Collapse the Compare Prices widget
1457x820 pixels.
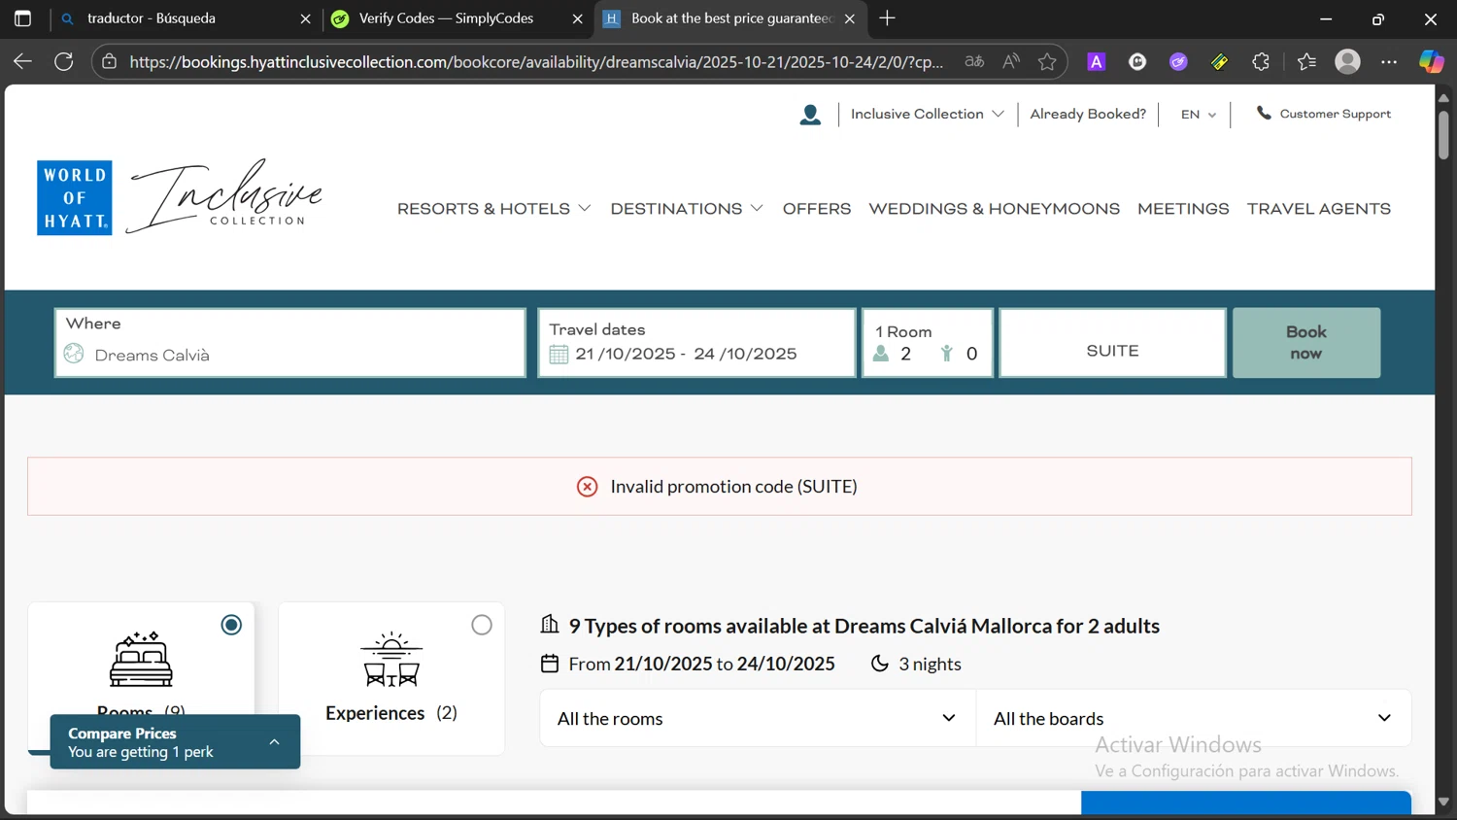[275, 742]
